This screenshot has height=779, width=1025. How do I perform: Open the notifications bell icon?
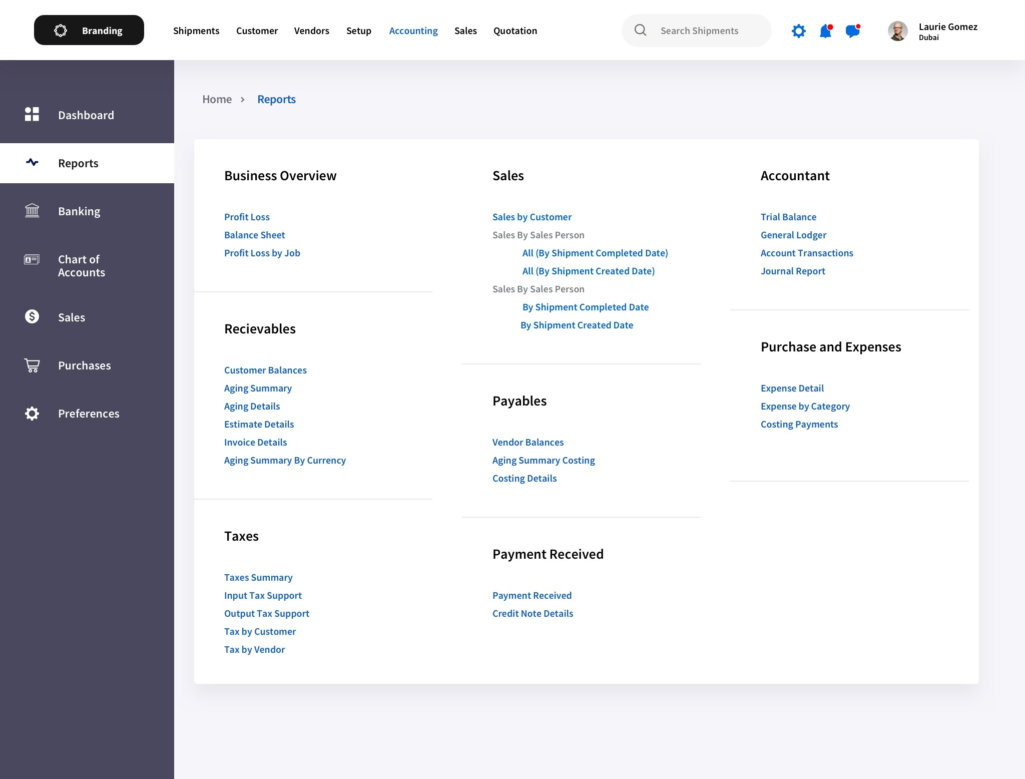click(x=825, y=31)
